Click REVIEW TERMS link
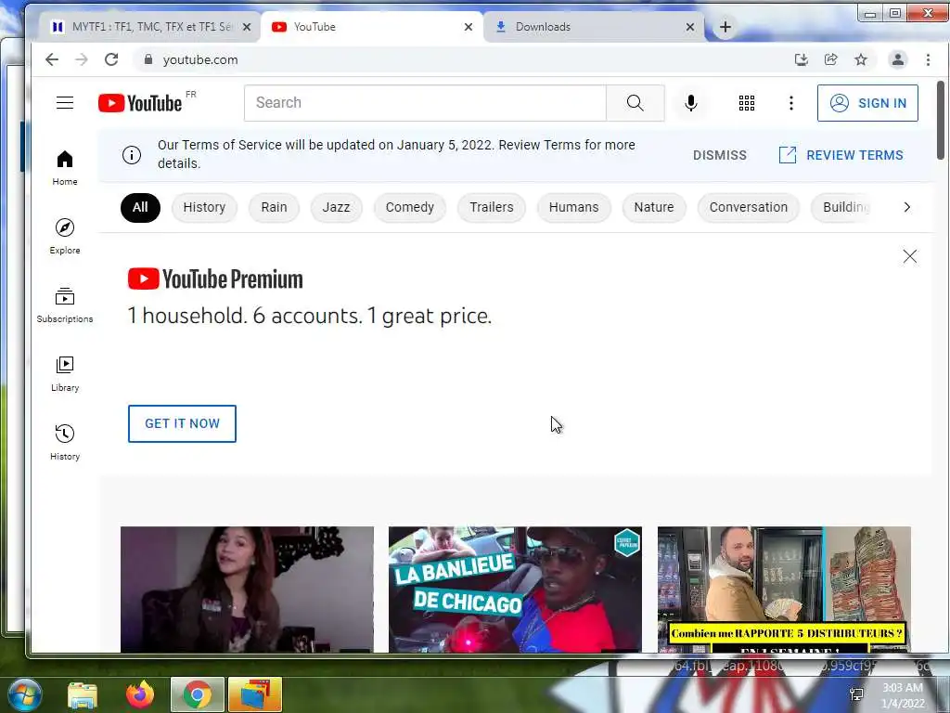Screen dimensions: 950x713 pos(841,155)
